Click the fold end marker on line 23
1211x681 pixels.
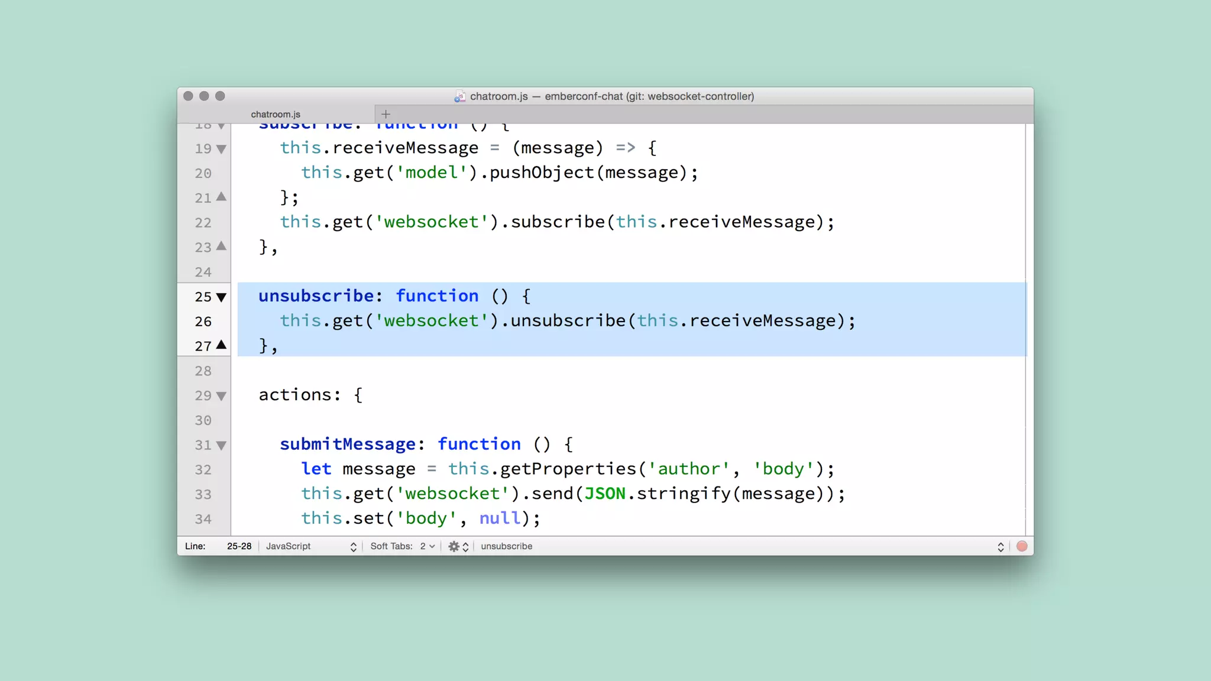click(221, 246)
